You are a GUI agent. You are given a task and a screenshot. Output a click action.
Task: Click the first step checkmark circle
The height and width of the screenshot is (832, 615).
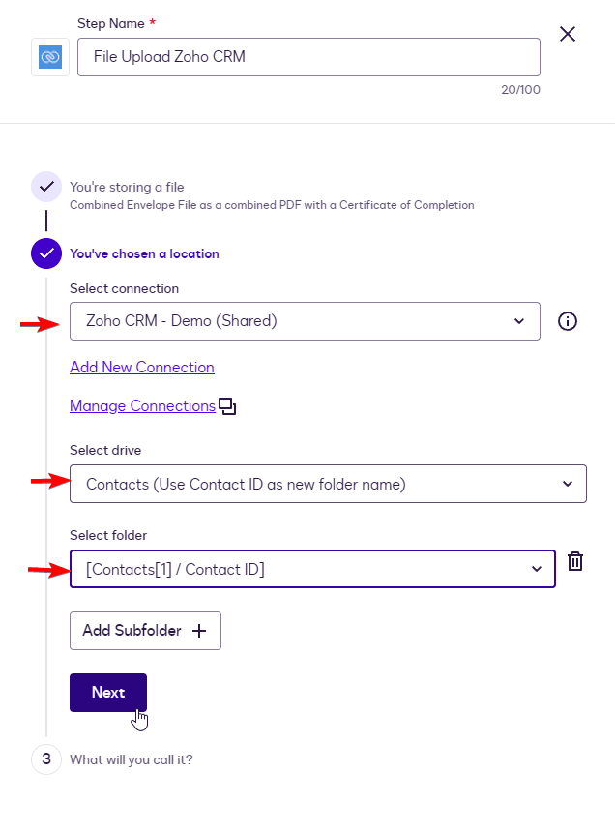tap(45, 187)
